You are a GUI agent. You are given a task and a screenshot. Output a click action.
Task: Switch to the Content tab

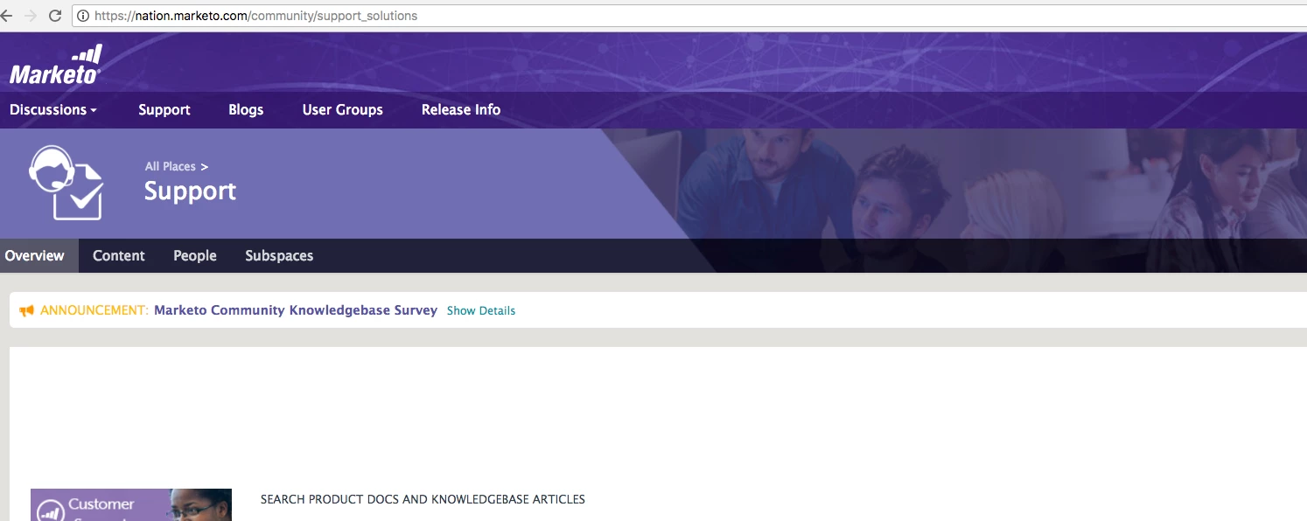pyautogui.click(x=119, y=255)
